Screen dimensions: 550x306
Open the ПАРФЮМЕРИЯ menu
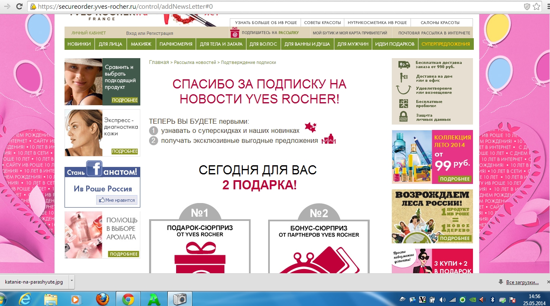(176, 44)
